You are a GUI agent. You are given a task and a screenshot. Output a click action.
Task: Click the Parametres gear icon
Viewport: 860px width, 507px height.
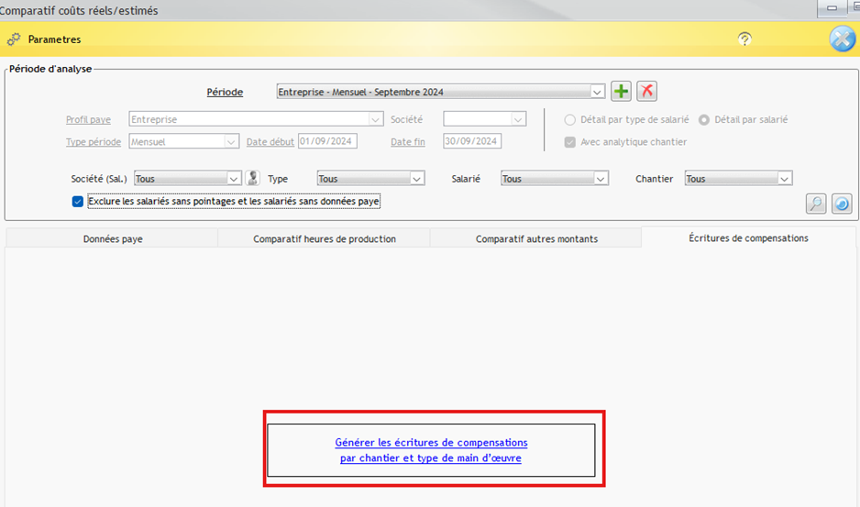pos(14,39)
